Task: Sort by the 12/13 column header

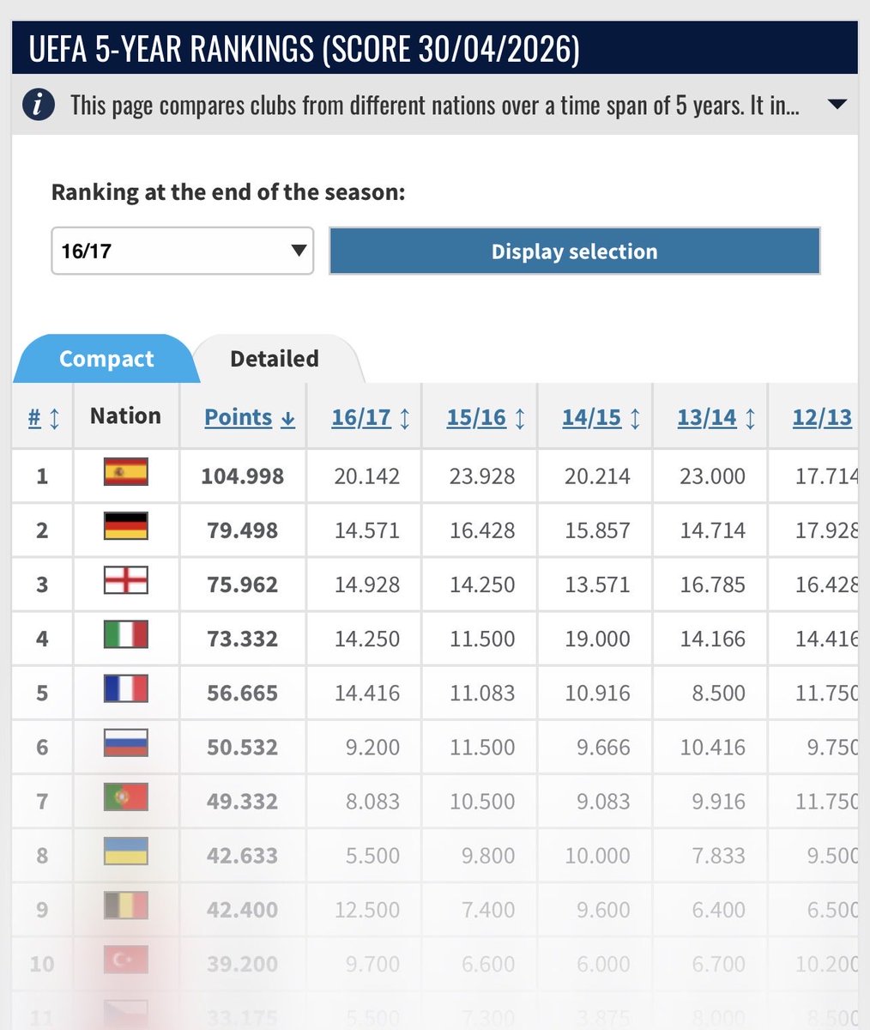Action: [x=823, y=417]
